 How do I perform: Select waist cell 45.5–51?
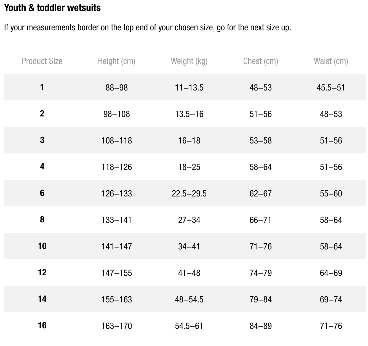(x=331, y=88)
